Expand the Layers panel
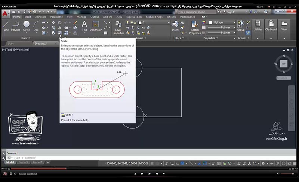299x182 pixels. (141, 38)
